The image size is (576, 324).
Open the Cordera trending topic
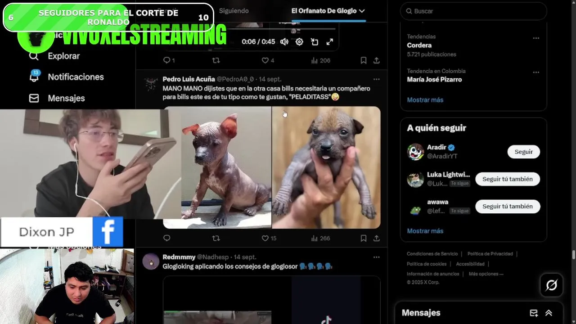coord(419,45)
